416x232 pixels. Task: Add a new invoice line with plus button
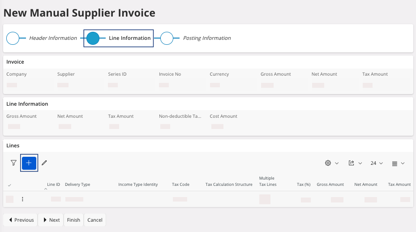click(x=29, y=163)
